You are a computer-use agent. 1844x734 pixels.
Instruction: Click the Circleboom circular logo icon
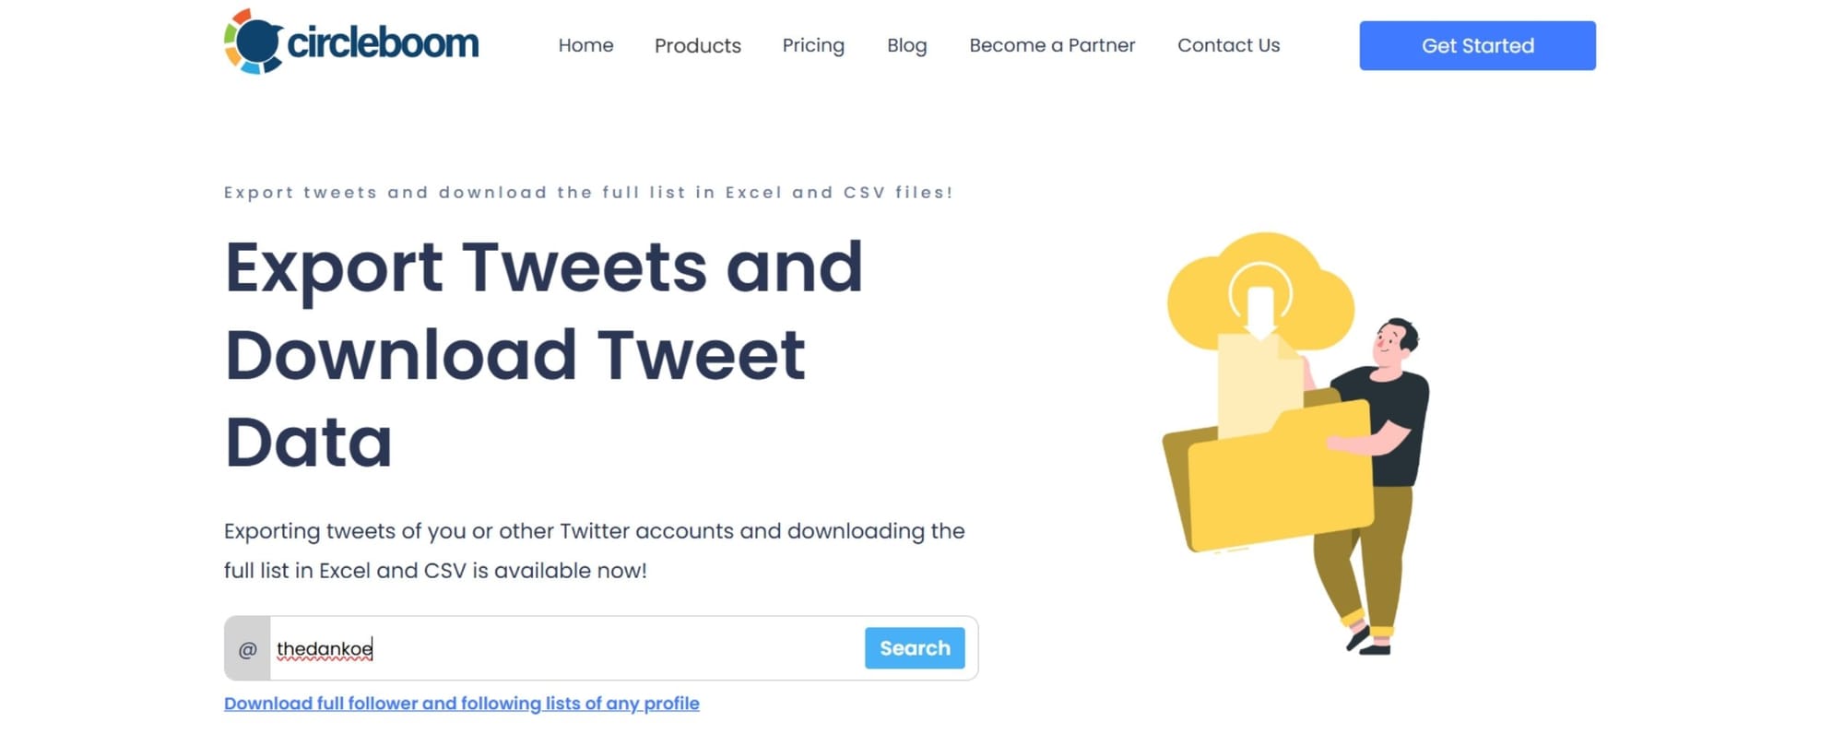[253, 41]
